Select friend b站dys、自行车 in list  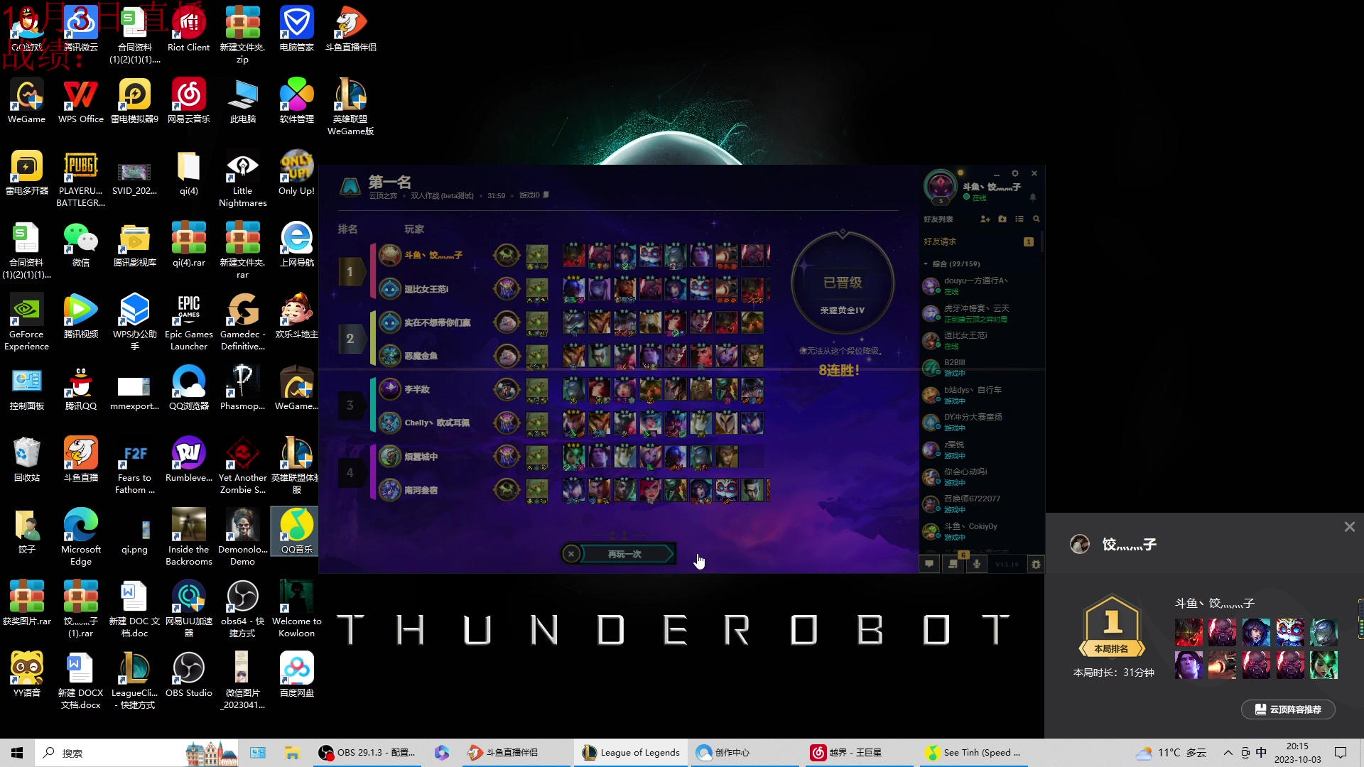[x=980, y=395]
